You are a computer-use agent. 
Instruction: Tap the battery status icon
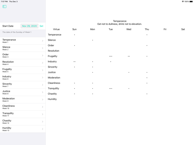tap(191, 1)
